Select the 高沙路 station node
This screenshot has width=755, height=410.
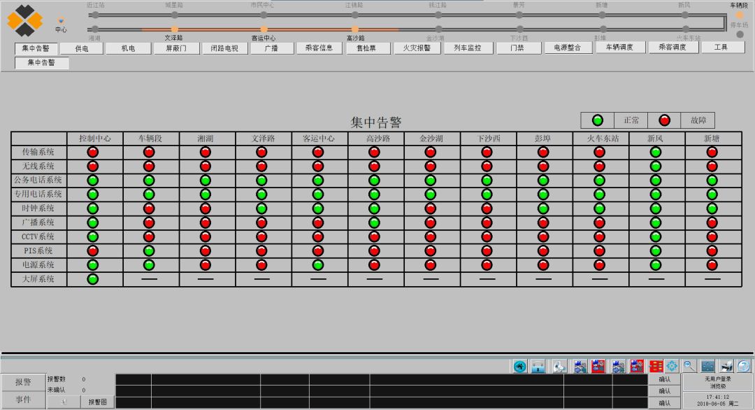point(355,29)
